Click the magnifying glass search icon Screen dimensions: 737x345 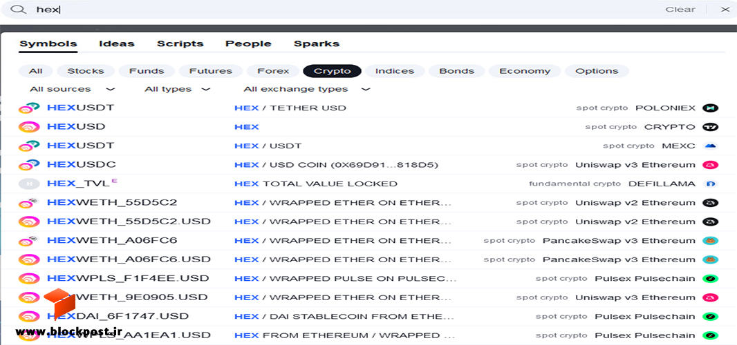(x=18, y=10)
